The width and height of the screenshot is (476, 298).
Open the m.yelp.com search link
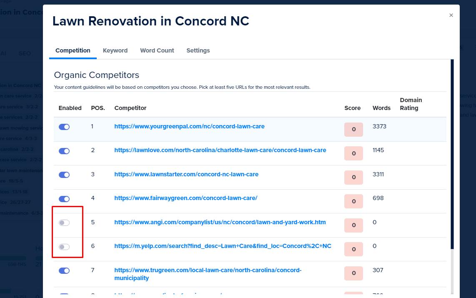(223, 246)
